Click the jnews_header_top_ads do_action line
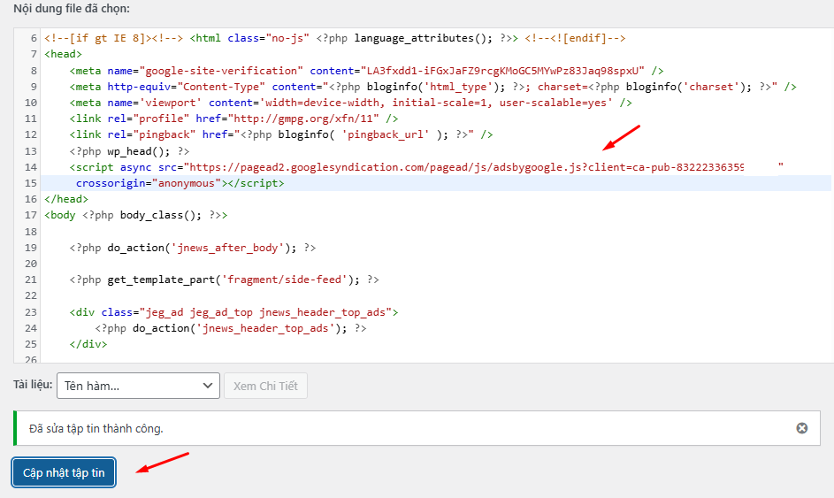 click(x=231, y=328)
